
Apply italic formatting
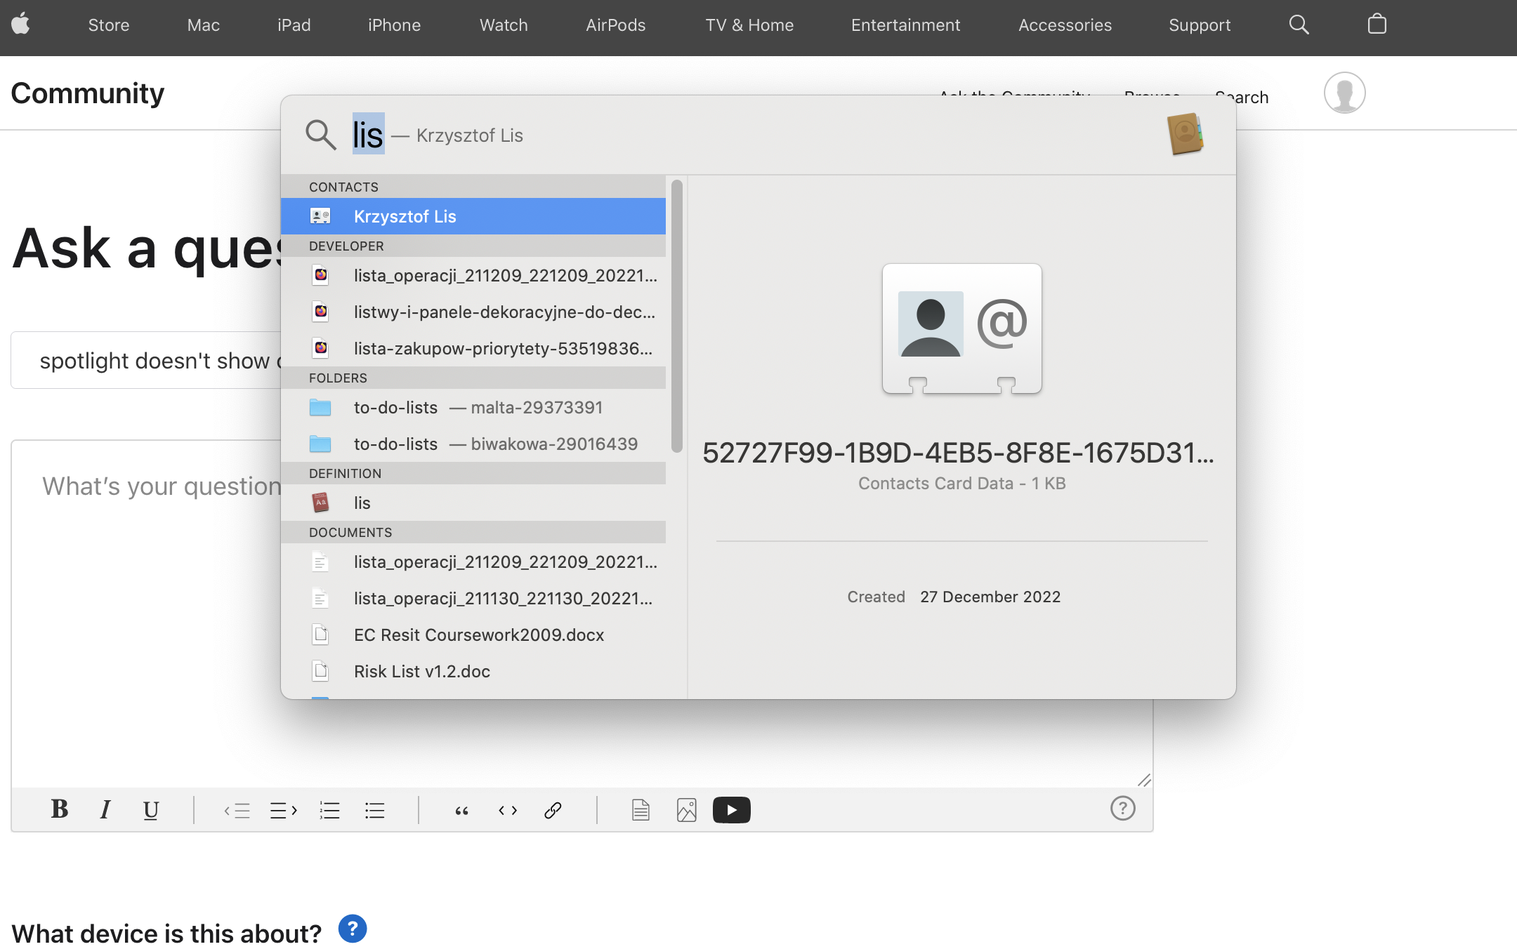[x=105, y=809]
